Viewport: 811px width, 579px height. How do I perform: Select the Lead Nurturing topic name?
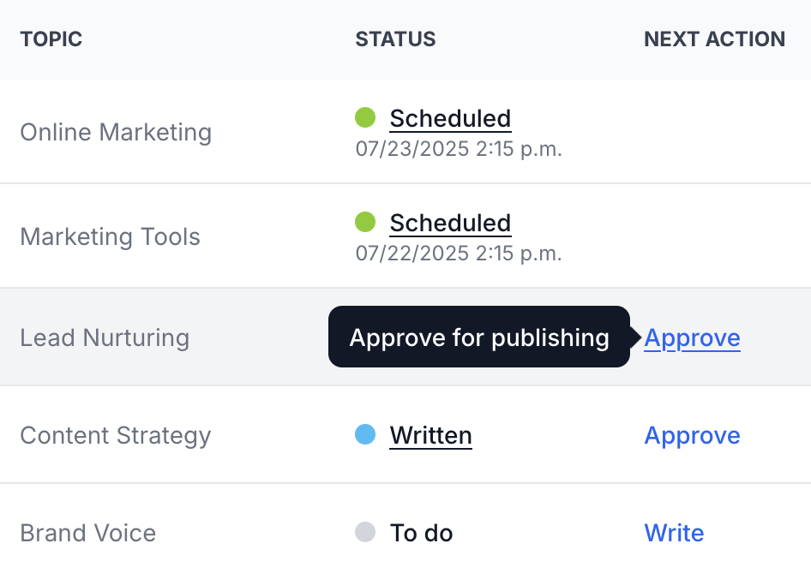tap(105, 337)
